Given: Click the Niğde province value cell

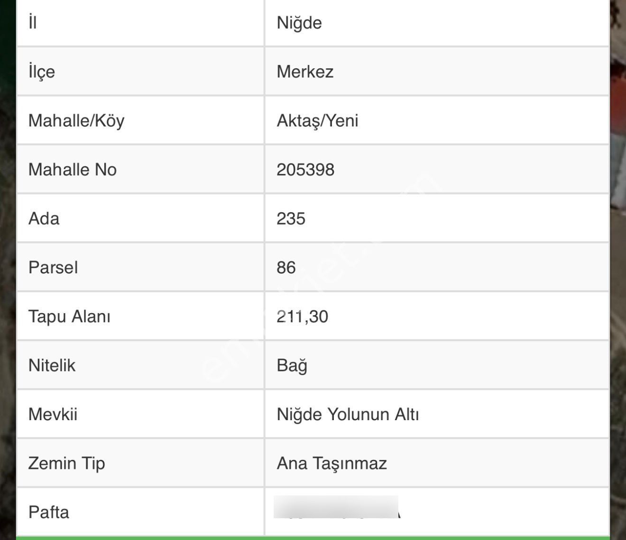Looking at the screenshot, I should pyautogui.click(x=299, y=23).
